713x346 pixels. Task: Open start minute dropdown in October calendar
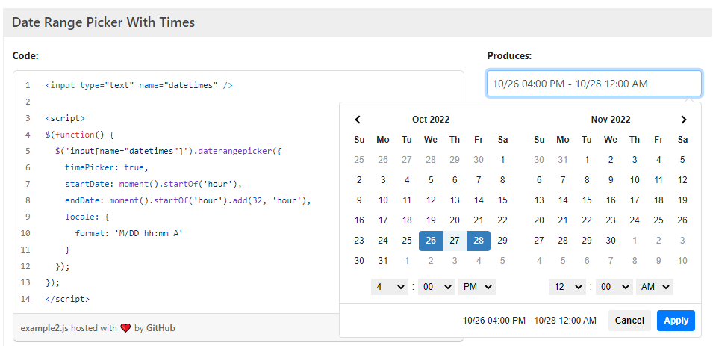437,287
